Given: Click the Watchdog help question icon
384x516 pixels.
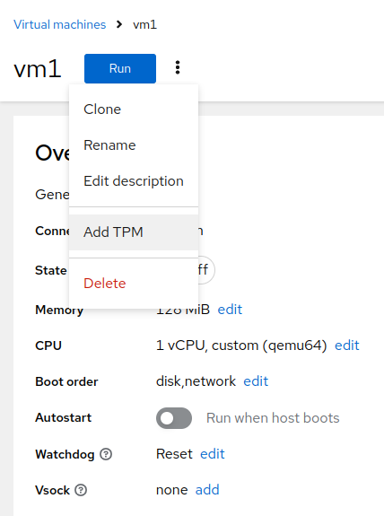Looking at the screenshot, I should [106, 454].
